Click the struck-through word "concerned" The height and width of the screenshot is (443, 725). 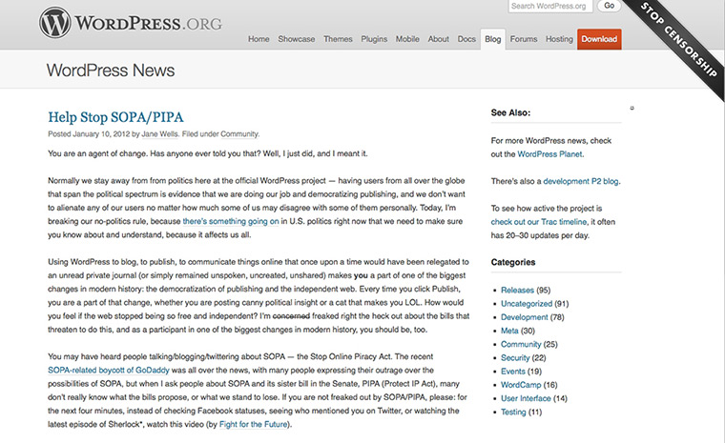click(x=291, y=316)
